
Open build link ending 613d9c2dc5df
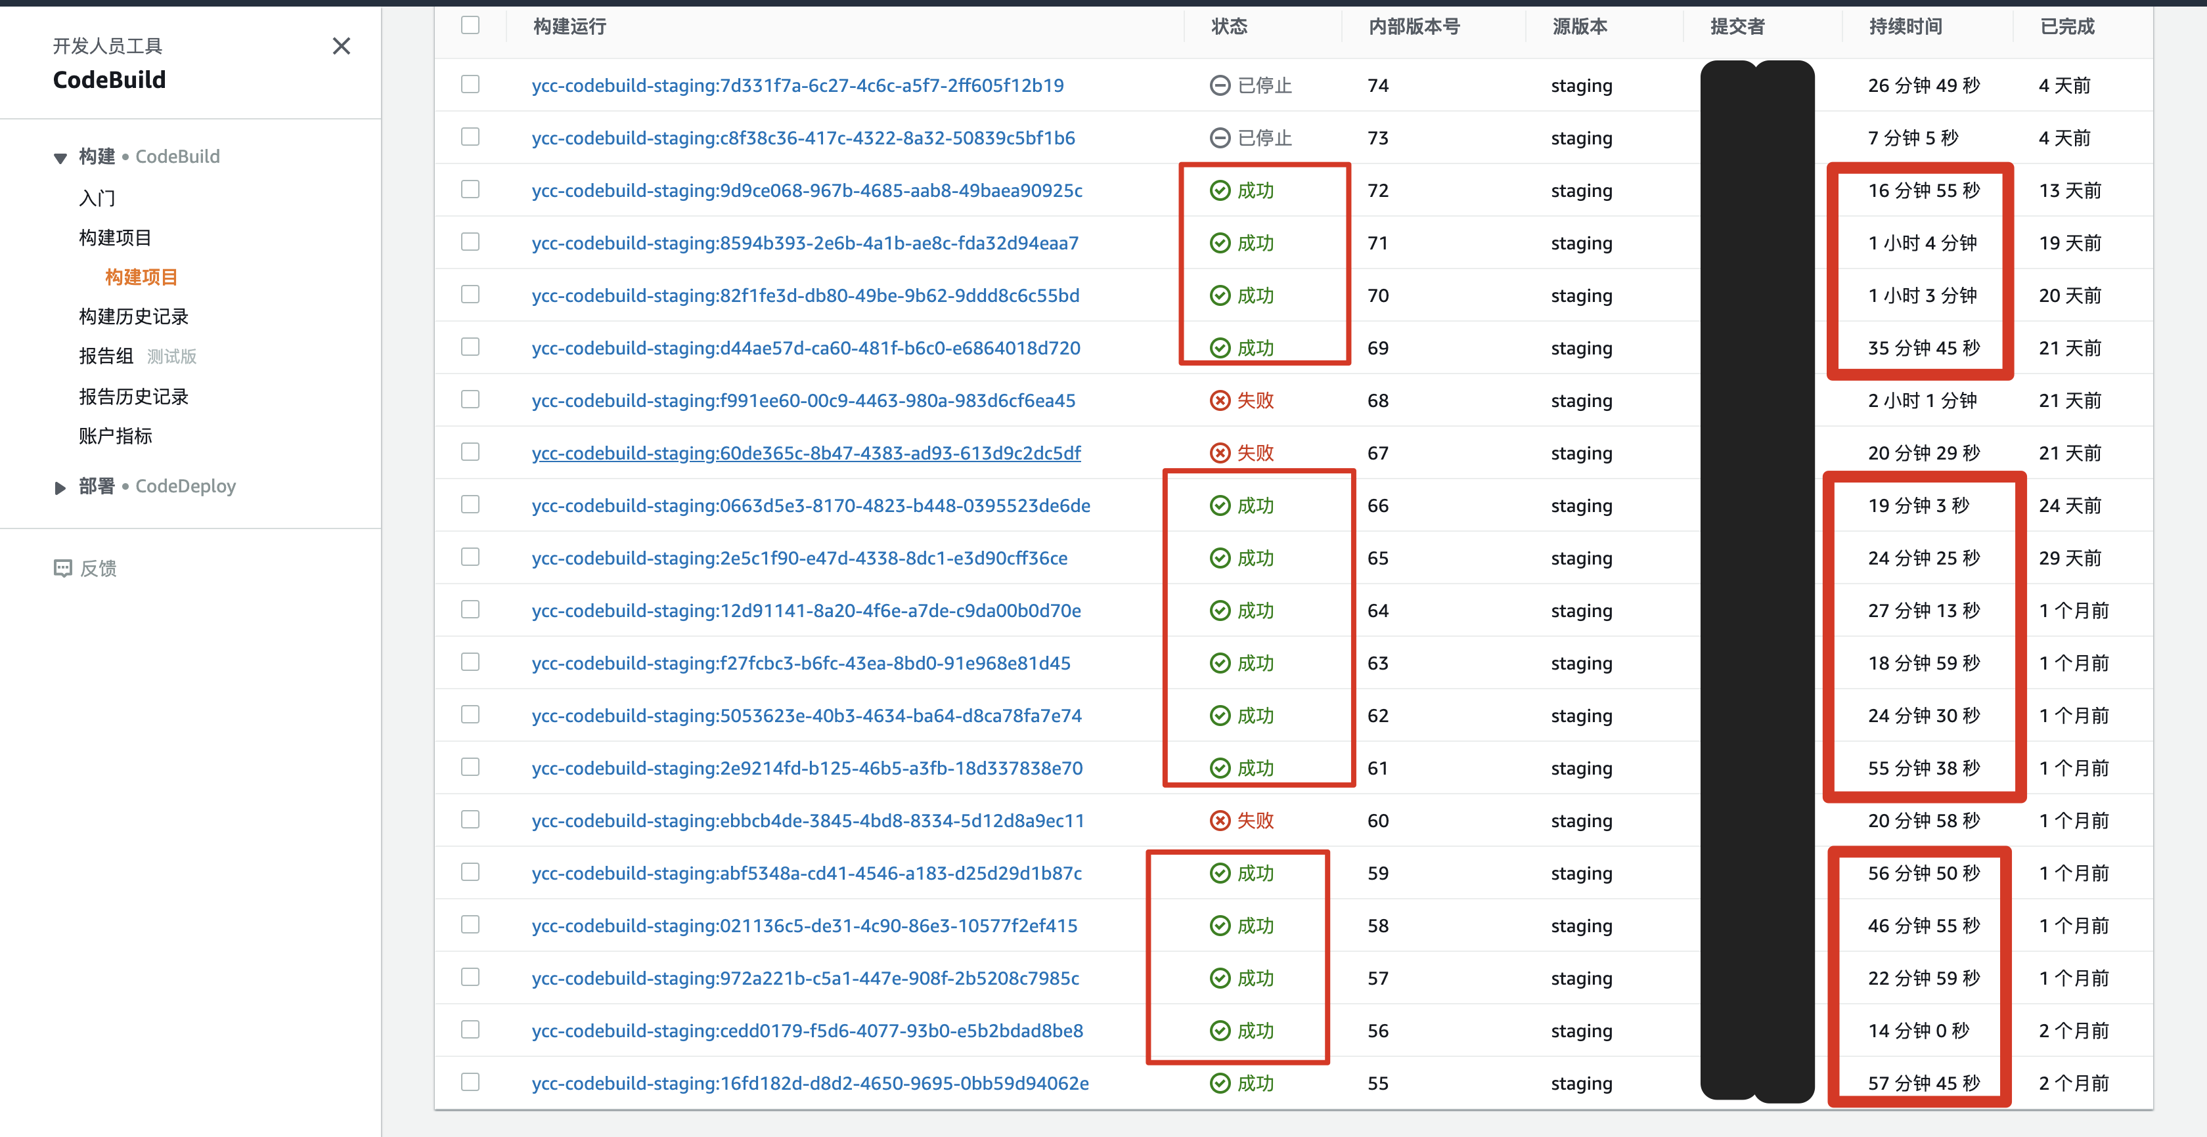coord(805,453)
